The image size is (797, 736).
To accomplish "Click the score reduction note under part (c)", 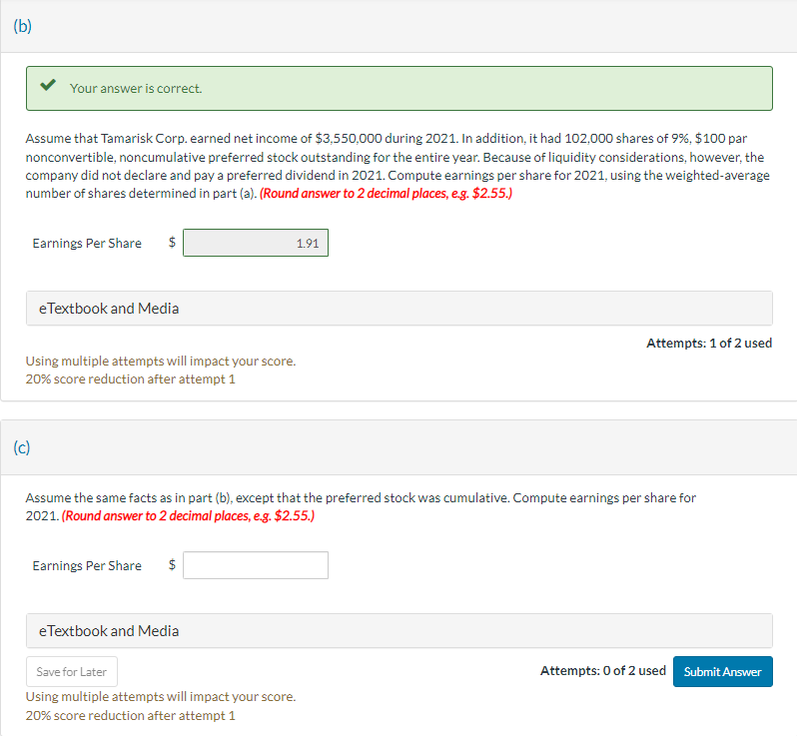I will 131,716.
